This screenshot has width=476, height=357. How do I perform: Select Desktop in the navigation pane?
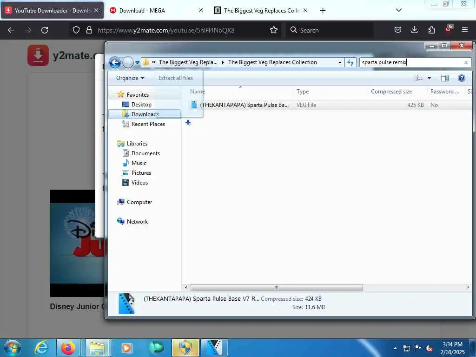pos(141,105)
